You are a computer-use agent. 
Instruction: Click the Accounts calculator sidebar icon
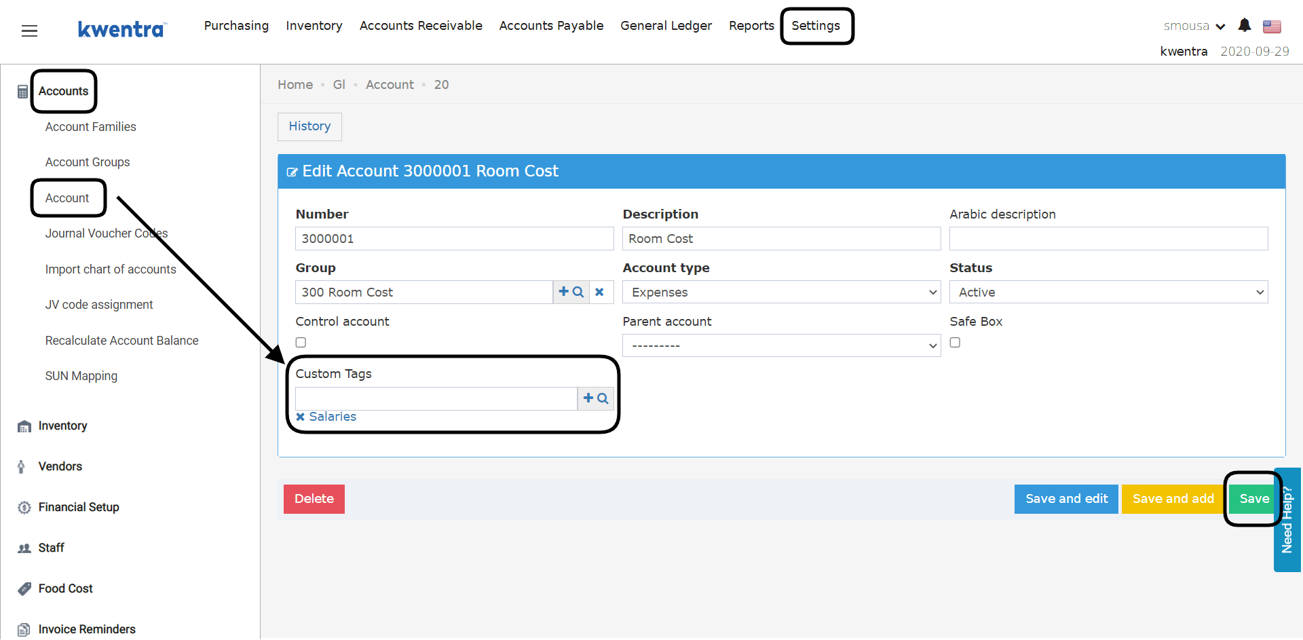coord(23,92)
